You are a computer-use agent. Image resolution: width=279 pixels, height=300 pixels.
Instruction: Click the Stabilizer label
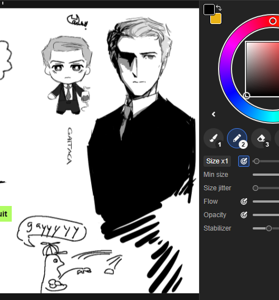217,228
